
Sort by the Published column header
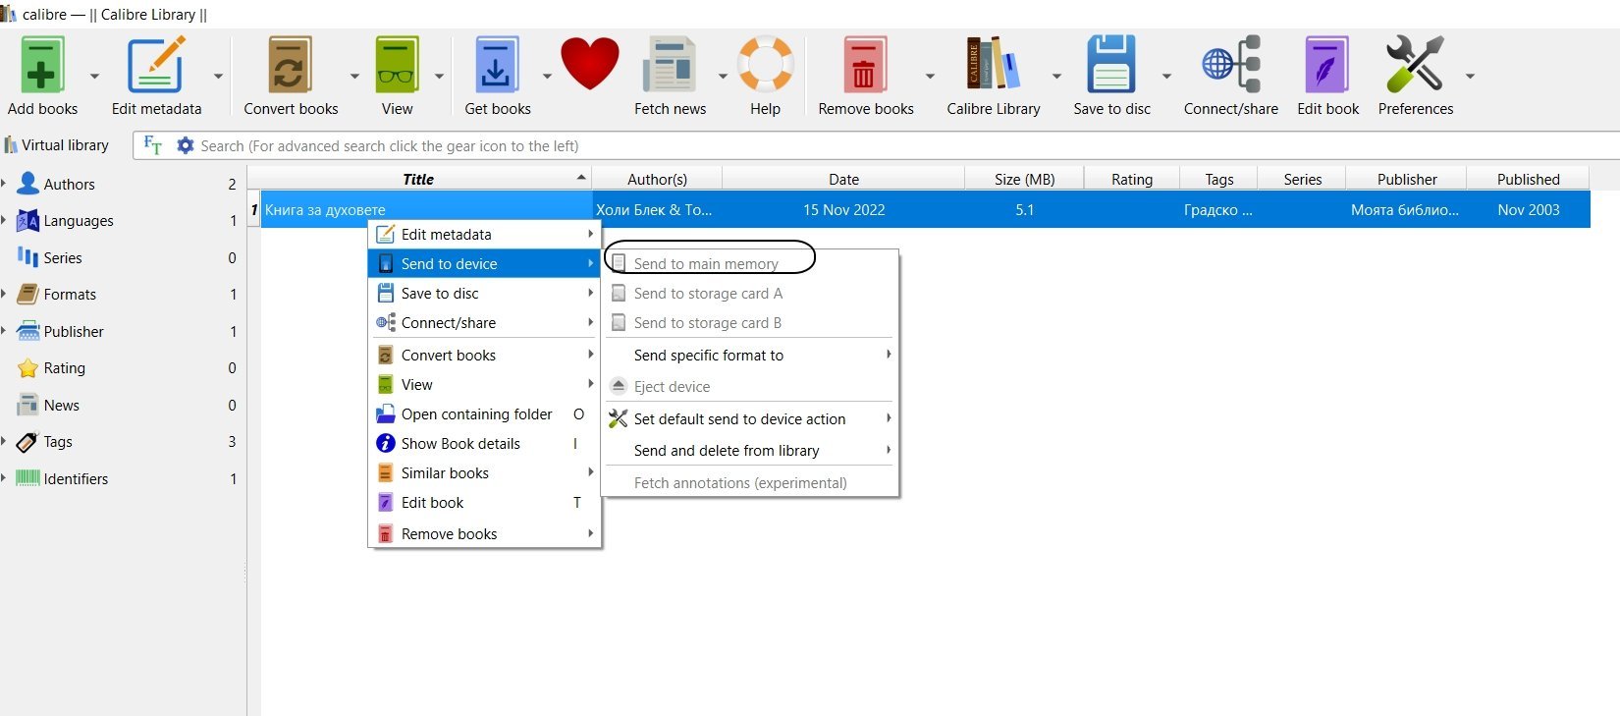coord(1528,179)
